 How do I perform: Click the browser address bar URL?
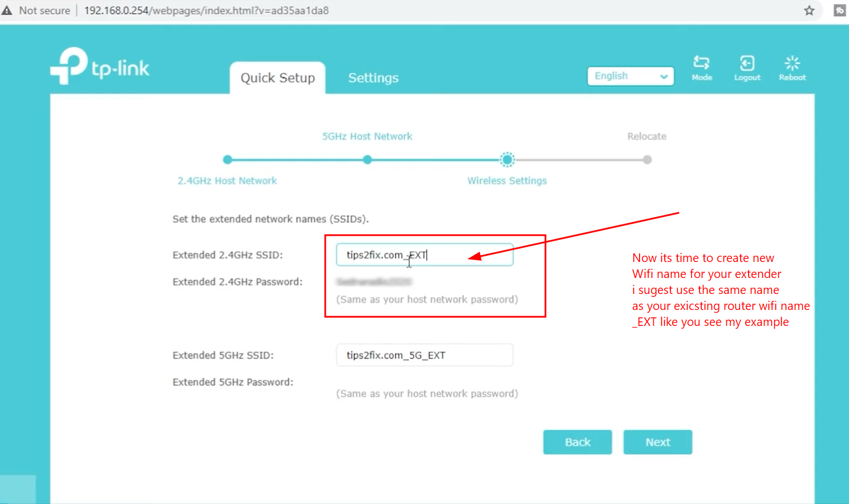point(206,10)
